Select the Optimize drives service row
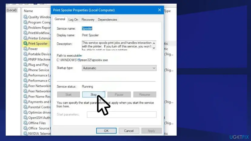The width and height of the screenshot is (251, 141). coord(36,112)
